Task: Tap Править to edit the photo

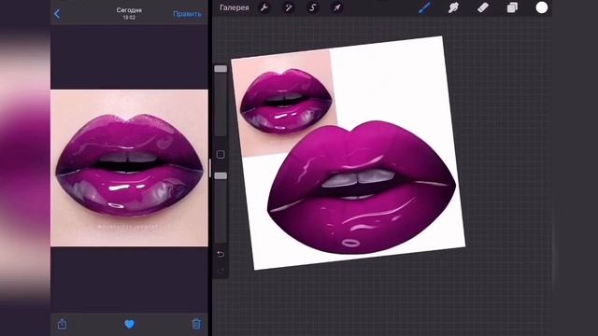Action: coord(187,14)
